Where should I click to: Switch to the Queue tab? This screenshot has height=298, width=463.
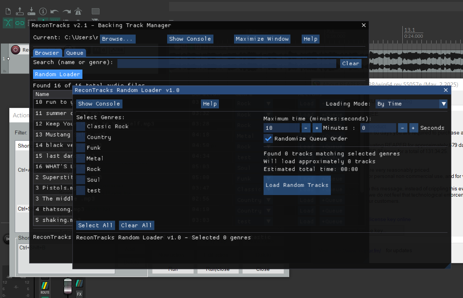point(75,53)
